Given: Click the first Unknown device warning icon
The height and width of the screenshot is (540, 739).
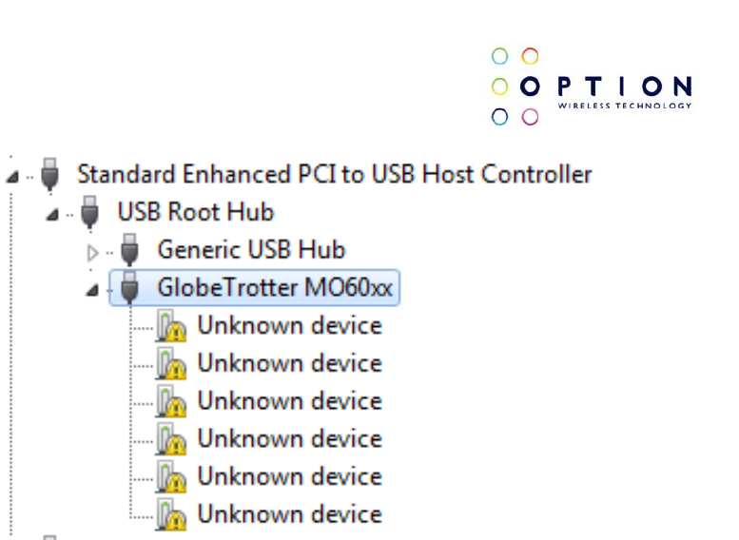Looking at the screenshot, I should [x=170, y=325].
